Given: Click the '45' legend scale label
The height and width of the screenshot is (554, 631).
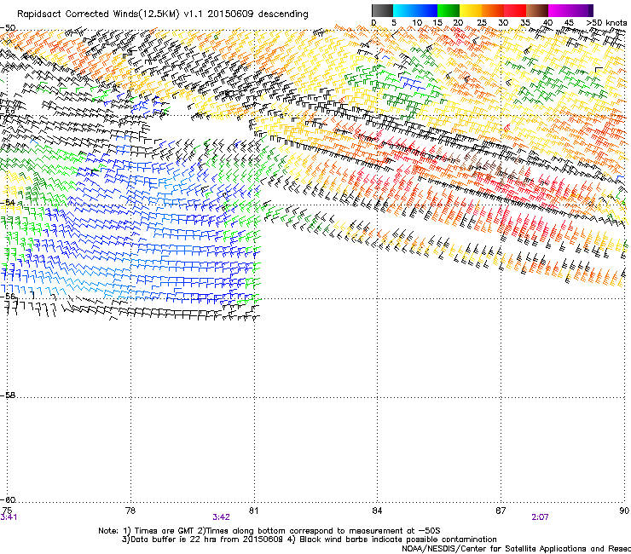Looking at the screenshot, I should click(x=569, y=22).
